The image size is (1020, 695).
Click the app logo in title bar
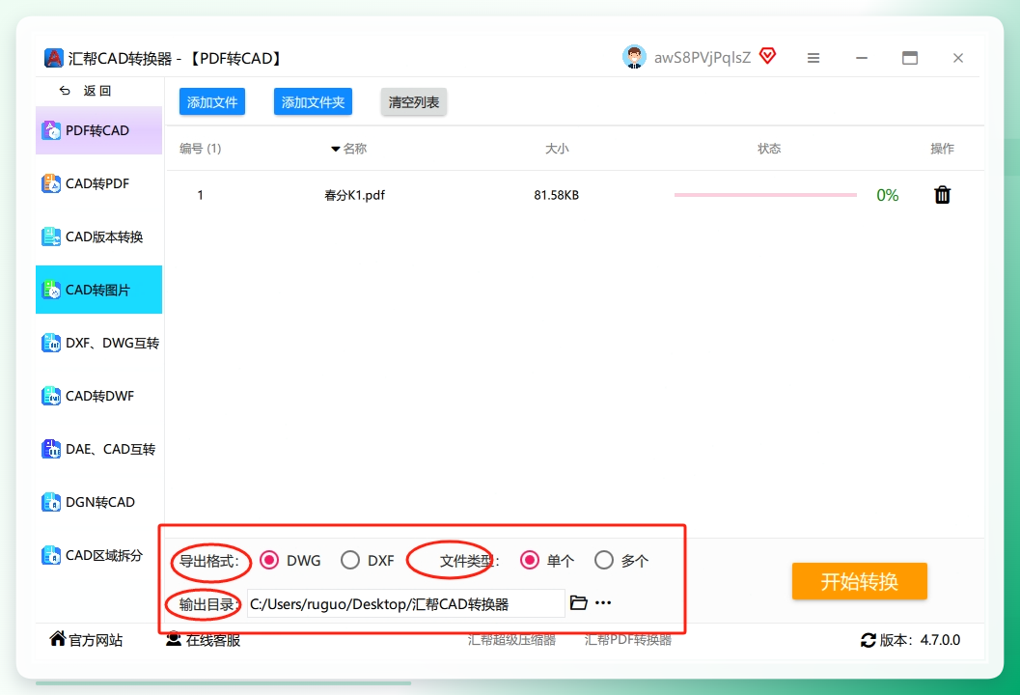(x=53, y=58)
